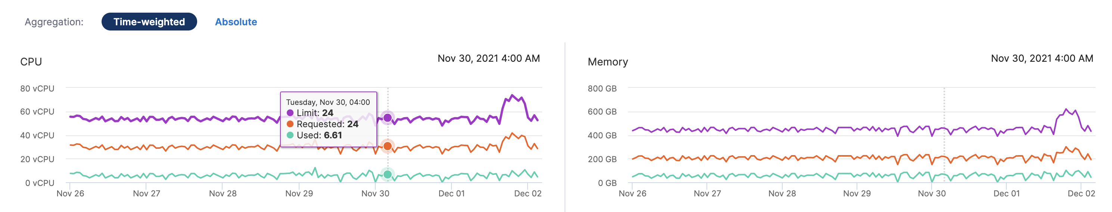Viewport: 1112px width, 212px height.
Task: Click Dec 01 tick on CPU axis
Action: 451,193
